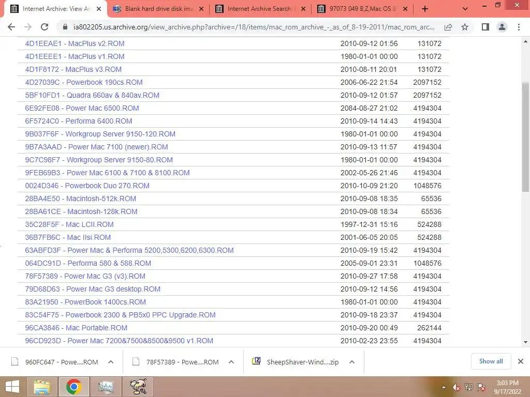Screen dimensions: 530x397
Task: Open 0024D346 - Powerbook Duo 270.ROM
Action: (87, 186)
